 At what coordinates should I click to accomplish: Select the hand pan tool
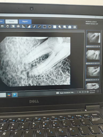pyautogui.click(x=7, y=26)
